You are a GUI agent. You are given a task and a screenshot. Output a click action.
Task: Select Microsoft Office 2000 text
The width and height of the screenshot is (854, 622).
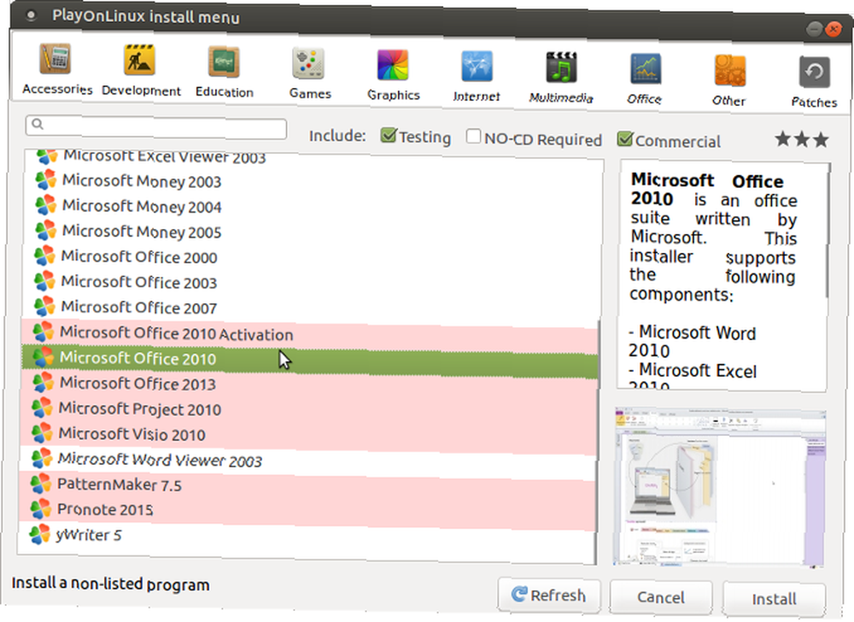coord(139,256)
